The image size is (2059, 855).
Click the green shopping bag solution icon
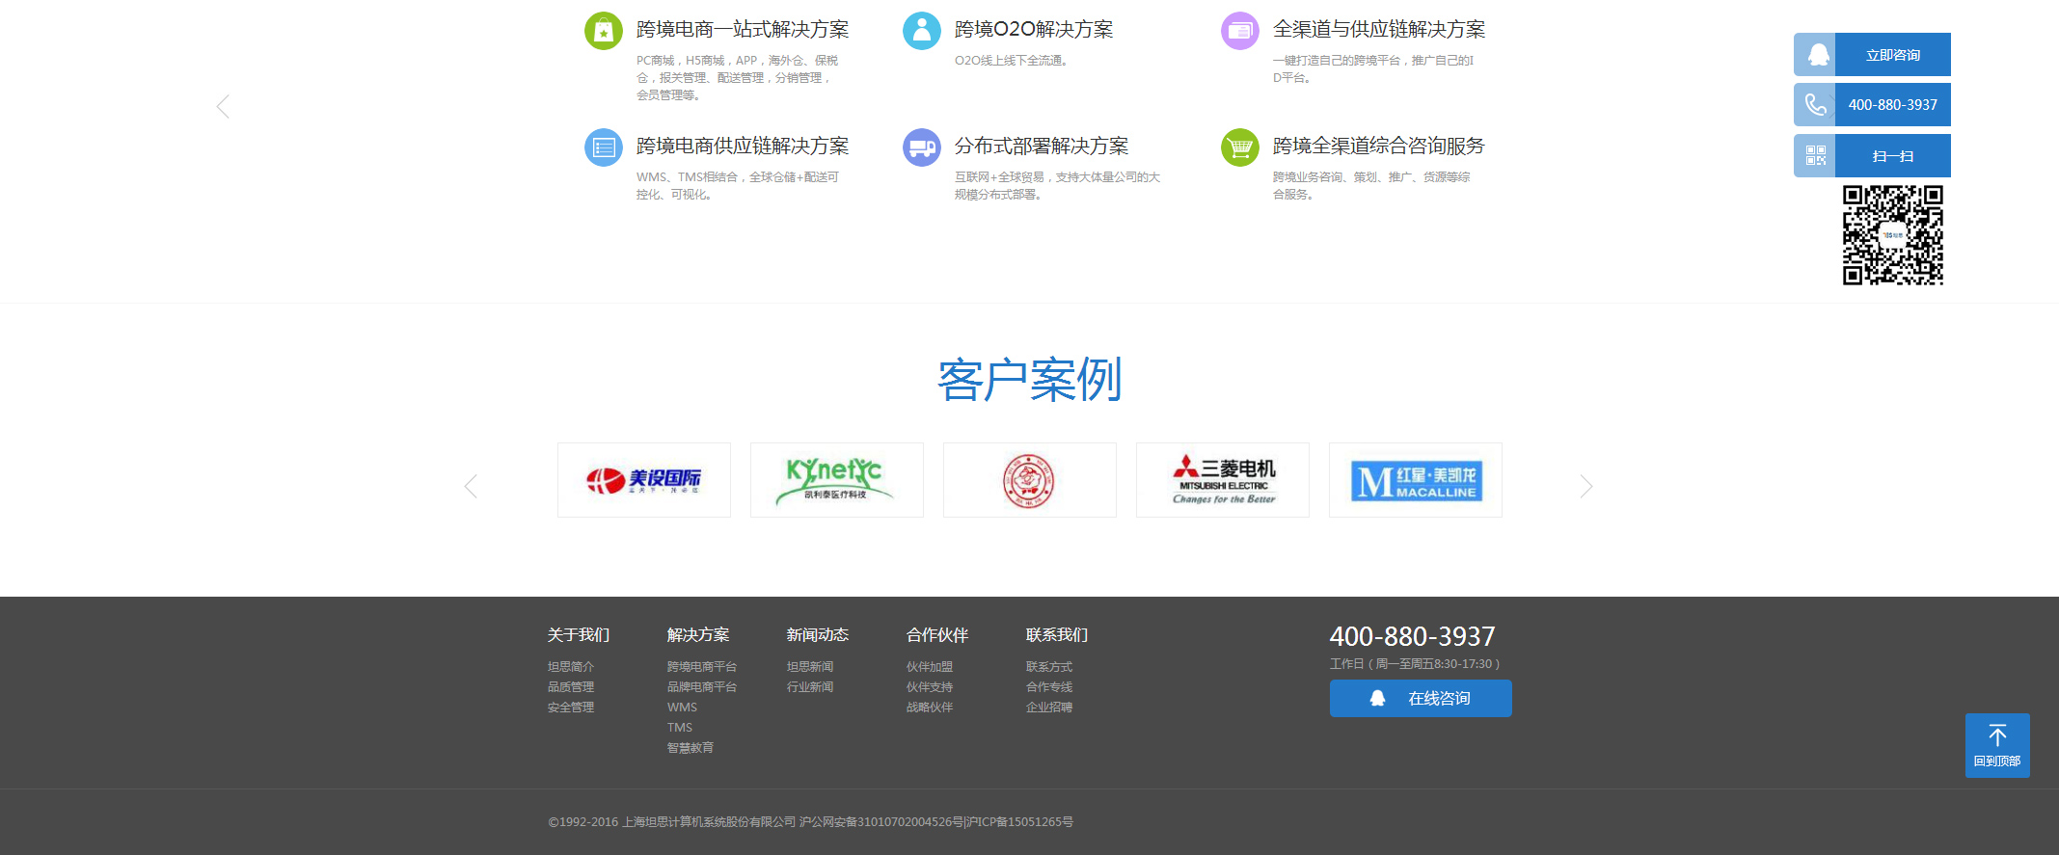click(604, 31)
